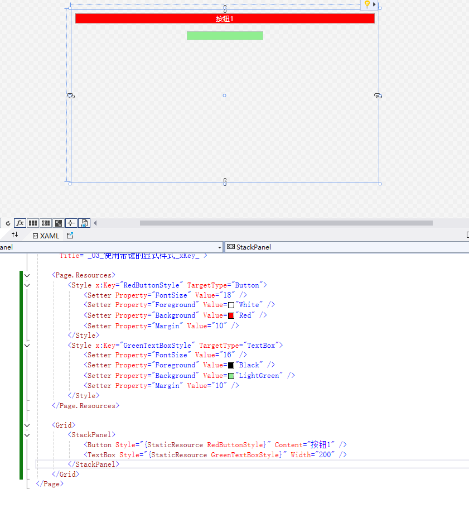This screenshot has width=469, height=522.
Task: Click the refresh designer icon
Action: tap(8, 223)
